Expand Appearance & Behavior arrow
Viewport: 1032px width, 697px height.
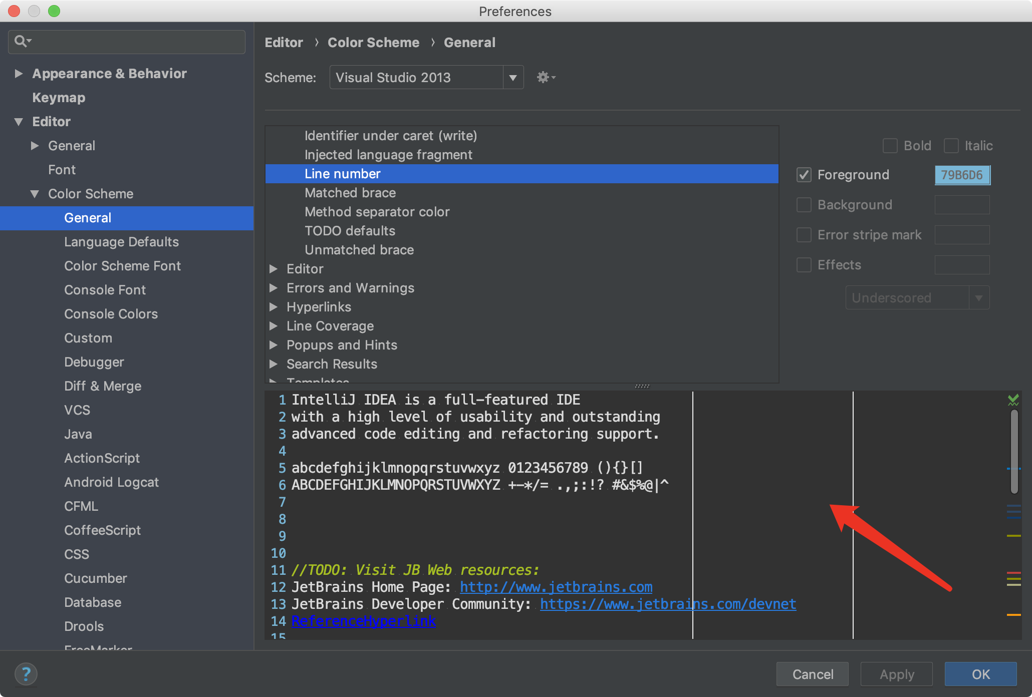pyautogui.click(x=19, y=74)
